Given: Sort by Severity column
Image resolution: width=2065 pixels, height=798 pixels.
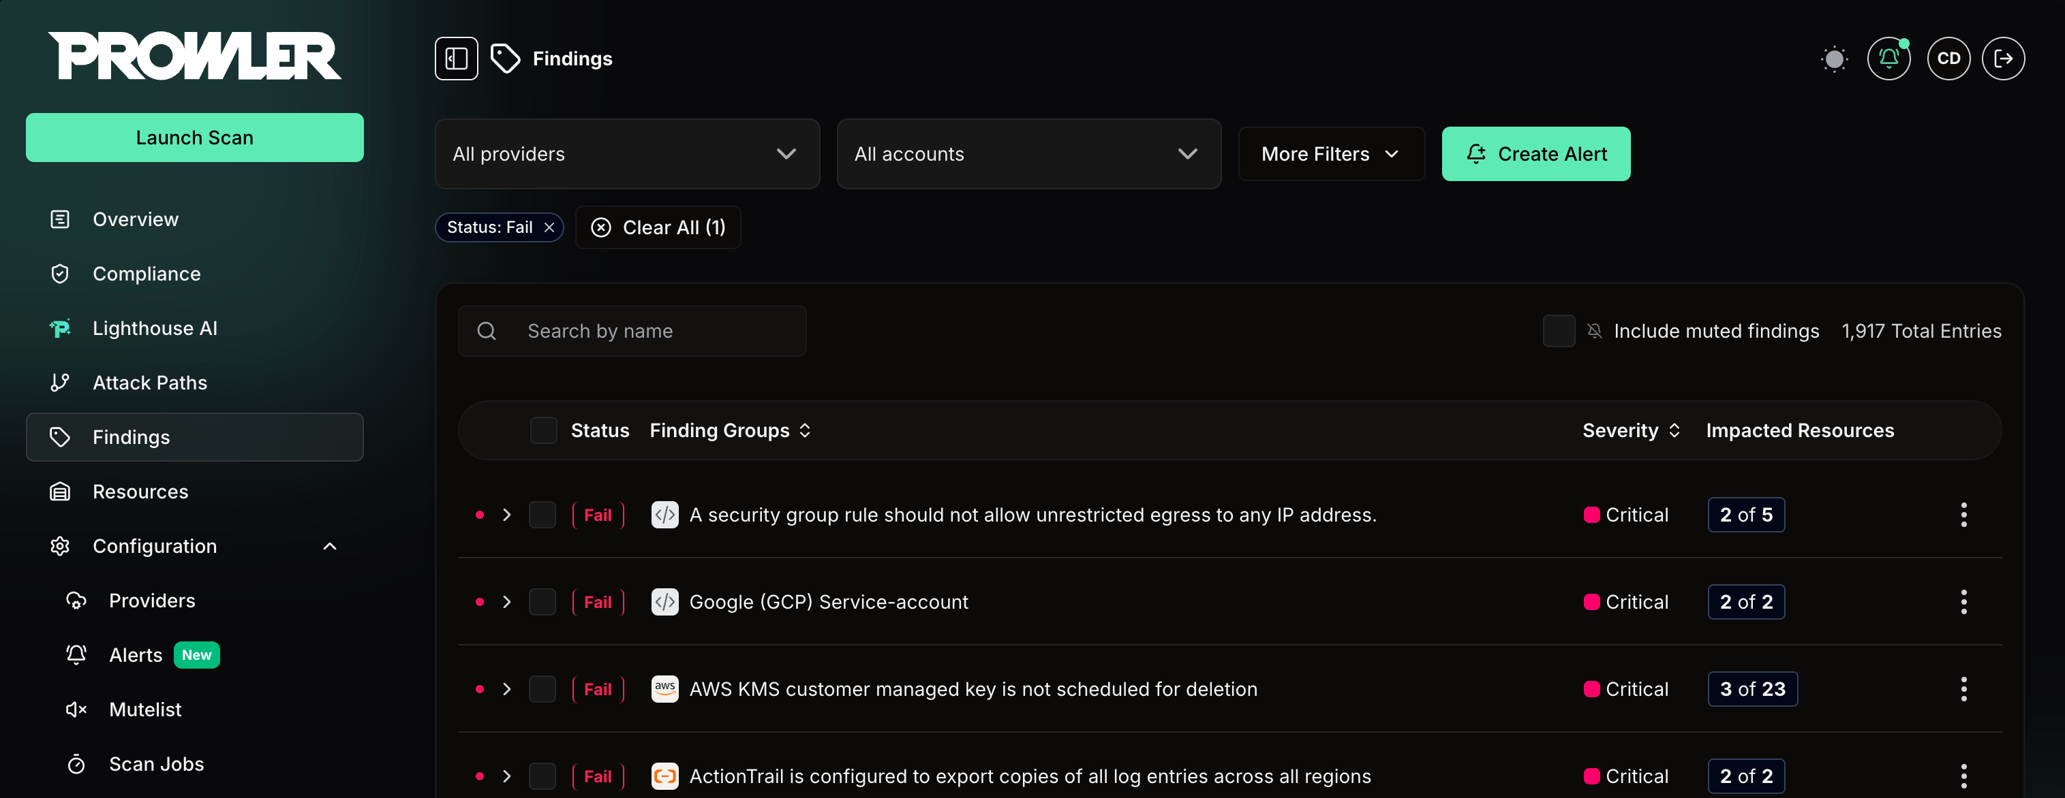Looking at the screenshot, I should [x=1632, y=430].
